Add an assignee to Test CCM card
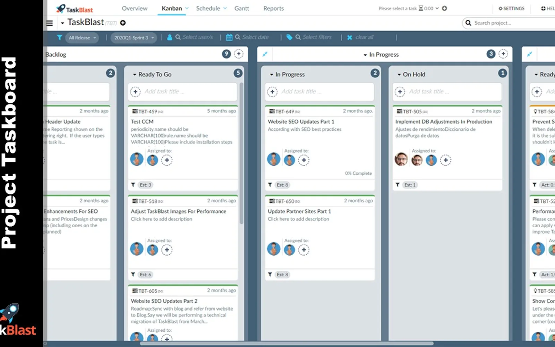 pos(167,160)
